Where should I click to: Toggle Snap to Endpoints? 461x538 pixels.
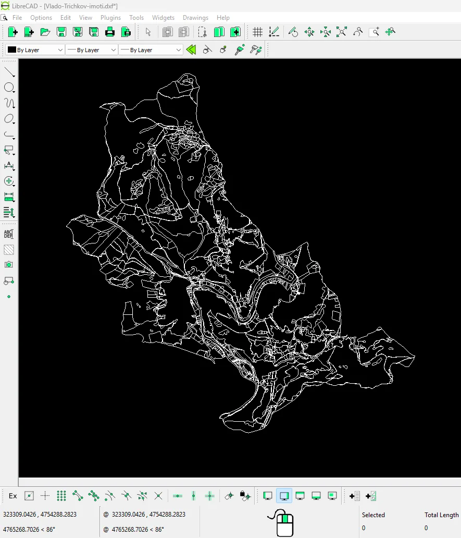pos(78,496)
